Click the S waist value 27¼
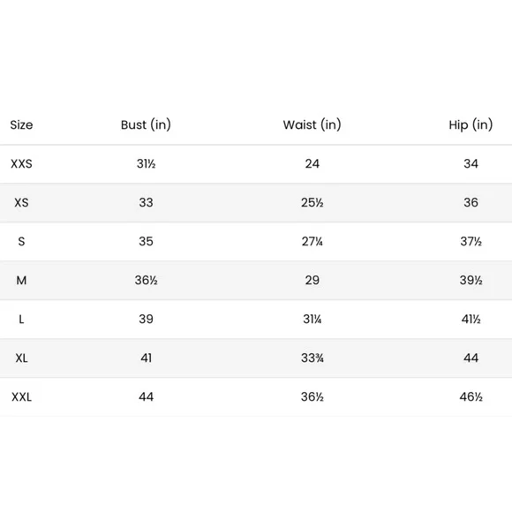Viewport: 512px width, 512px height. tap(312, 242)
